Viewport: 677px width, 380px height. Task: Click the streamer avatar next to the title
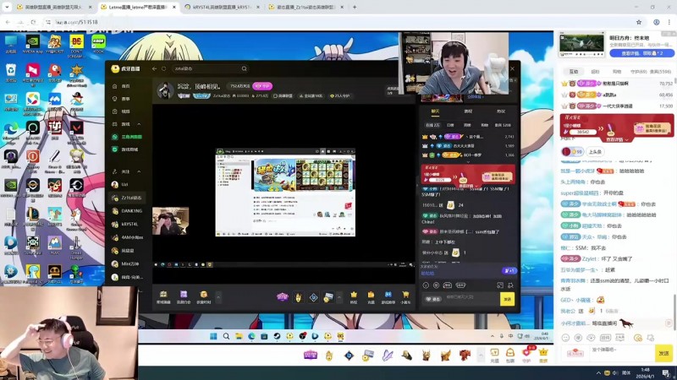click(x=164, y=90)
